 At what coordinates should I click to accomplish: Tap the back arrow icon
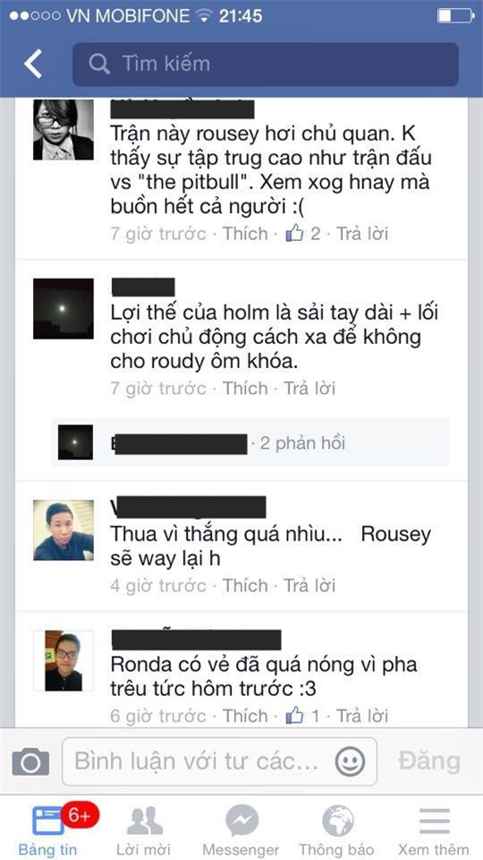33,64
